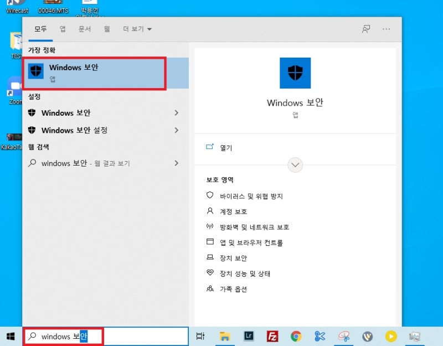Viewport: 443px width, 346px height.
Task: Open the web results chevron for windows 보안
Action: point(177,163)
